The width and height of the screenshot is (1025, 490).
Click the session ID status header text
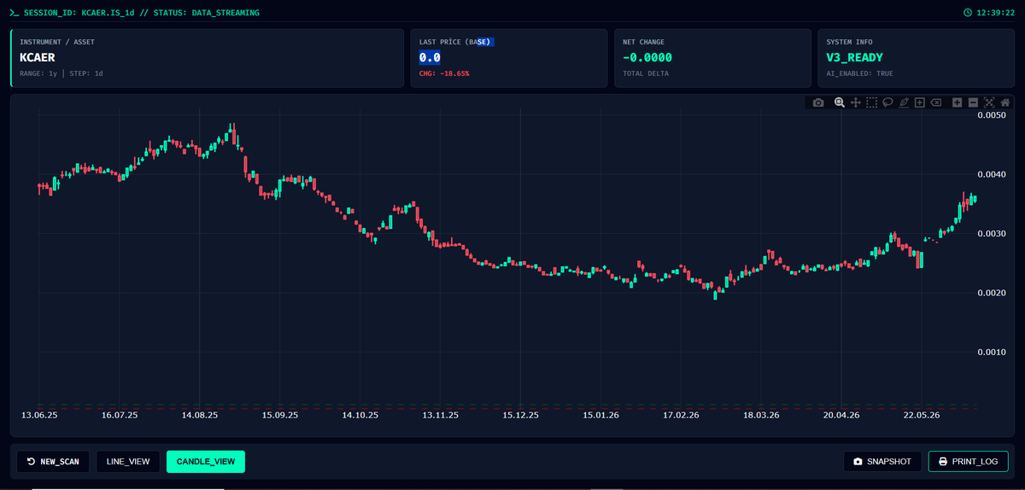[x=141, y=13]
